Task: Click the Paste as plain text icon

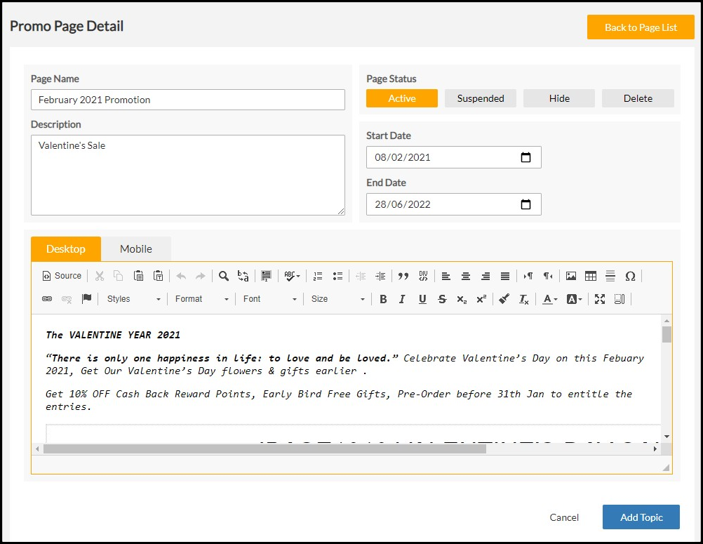Action: click(x=159, y=276)
